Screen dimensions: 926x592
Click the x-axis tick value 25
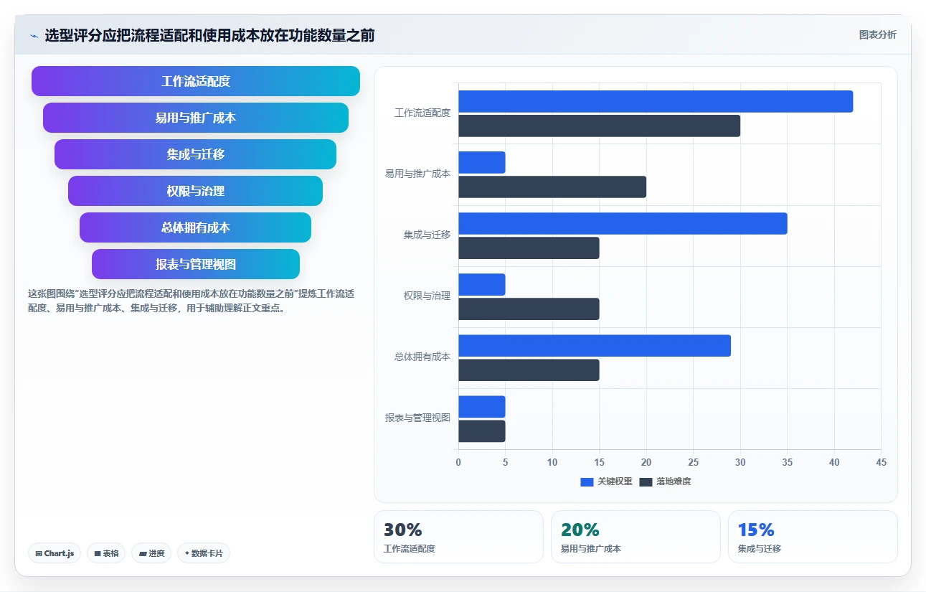click(x=693, y=462)
